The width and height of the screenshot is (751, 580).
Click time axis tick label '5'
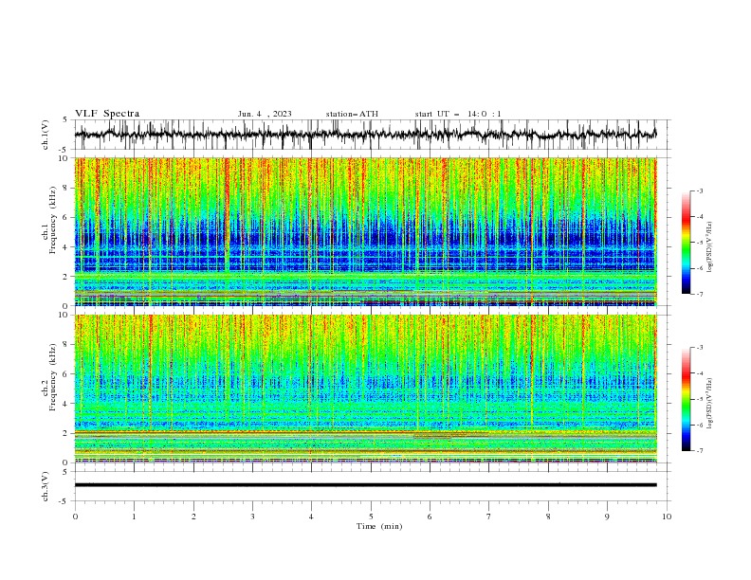coord(371,517)
